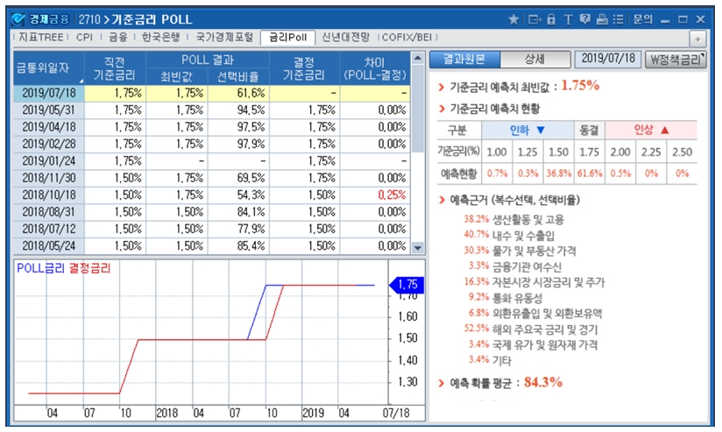The width and height of the screenshot is (722, 432).
Task: Select the 2018/10/18 row date cell
Action: click(x=49, y=195)
